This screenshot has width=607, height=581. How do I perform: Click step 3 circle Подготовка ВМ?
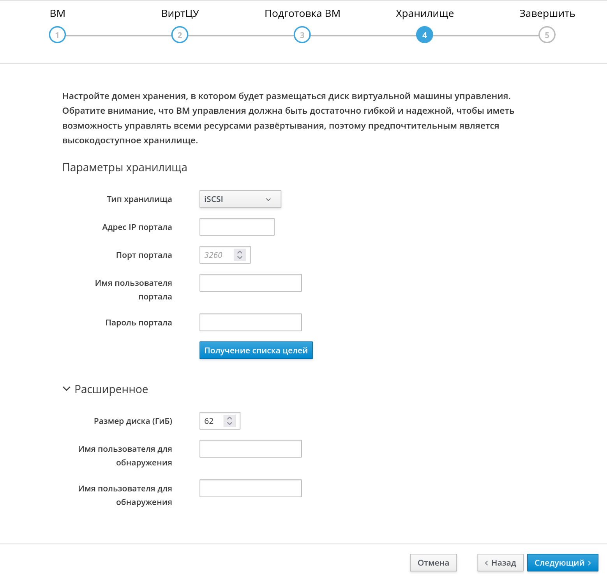pyautogui.click(x=302, y=35)
